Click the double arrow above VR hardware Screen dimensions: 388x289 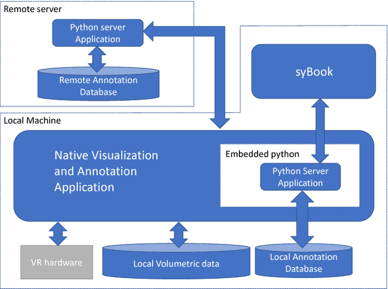58,233
